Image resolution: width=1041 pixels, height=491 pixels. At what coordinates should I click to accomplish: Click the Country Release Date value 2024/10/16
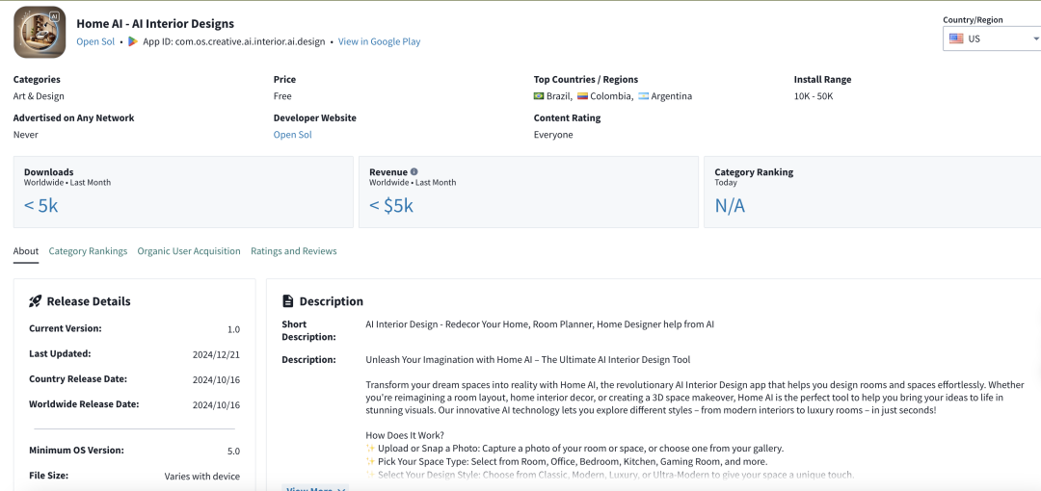pyautogui.click(x=217, y=379)
